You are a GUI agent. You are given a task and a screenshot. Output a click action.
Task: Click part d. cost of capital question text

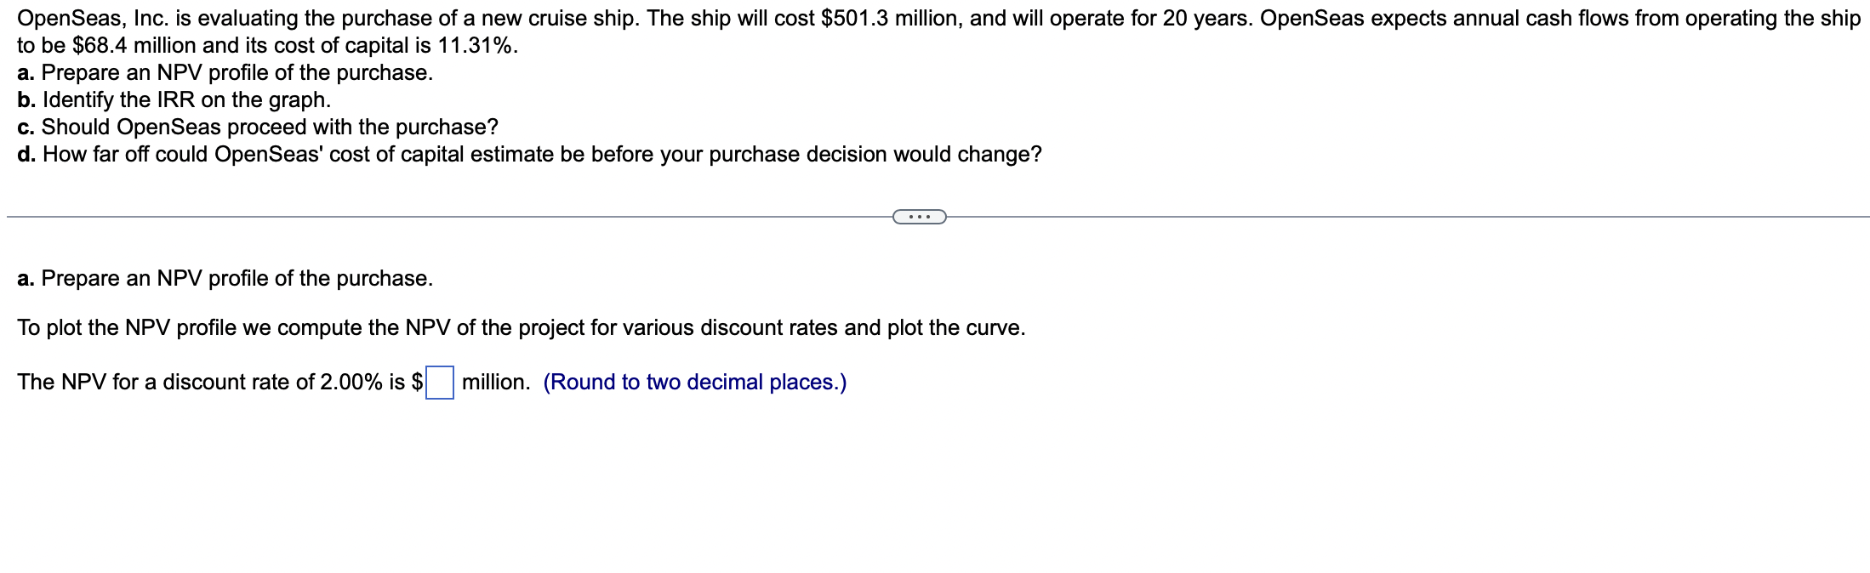pyautogui.click(x=528, y=154)
